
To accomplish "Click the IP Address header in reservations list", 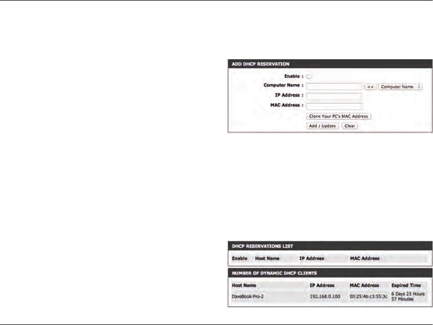I will pos(312,258).
